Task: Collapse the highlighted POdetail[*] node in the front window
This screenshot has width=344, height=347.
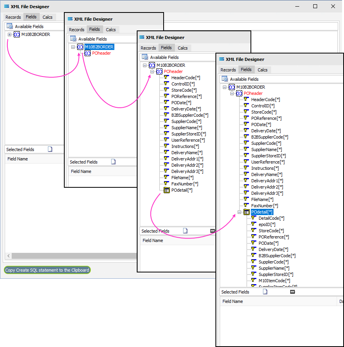Action: (x=239, y=212)
